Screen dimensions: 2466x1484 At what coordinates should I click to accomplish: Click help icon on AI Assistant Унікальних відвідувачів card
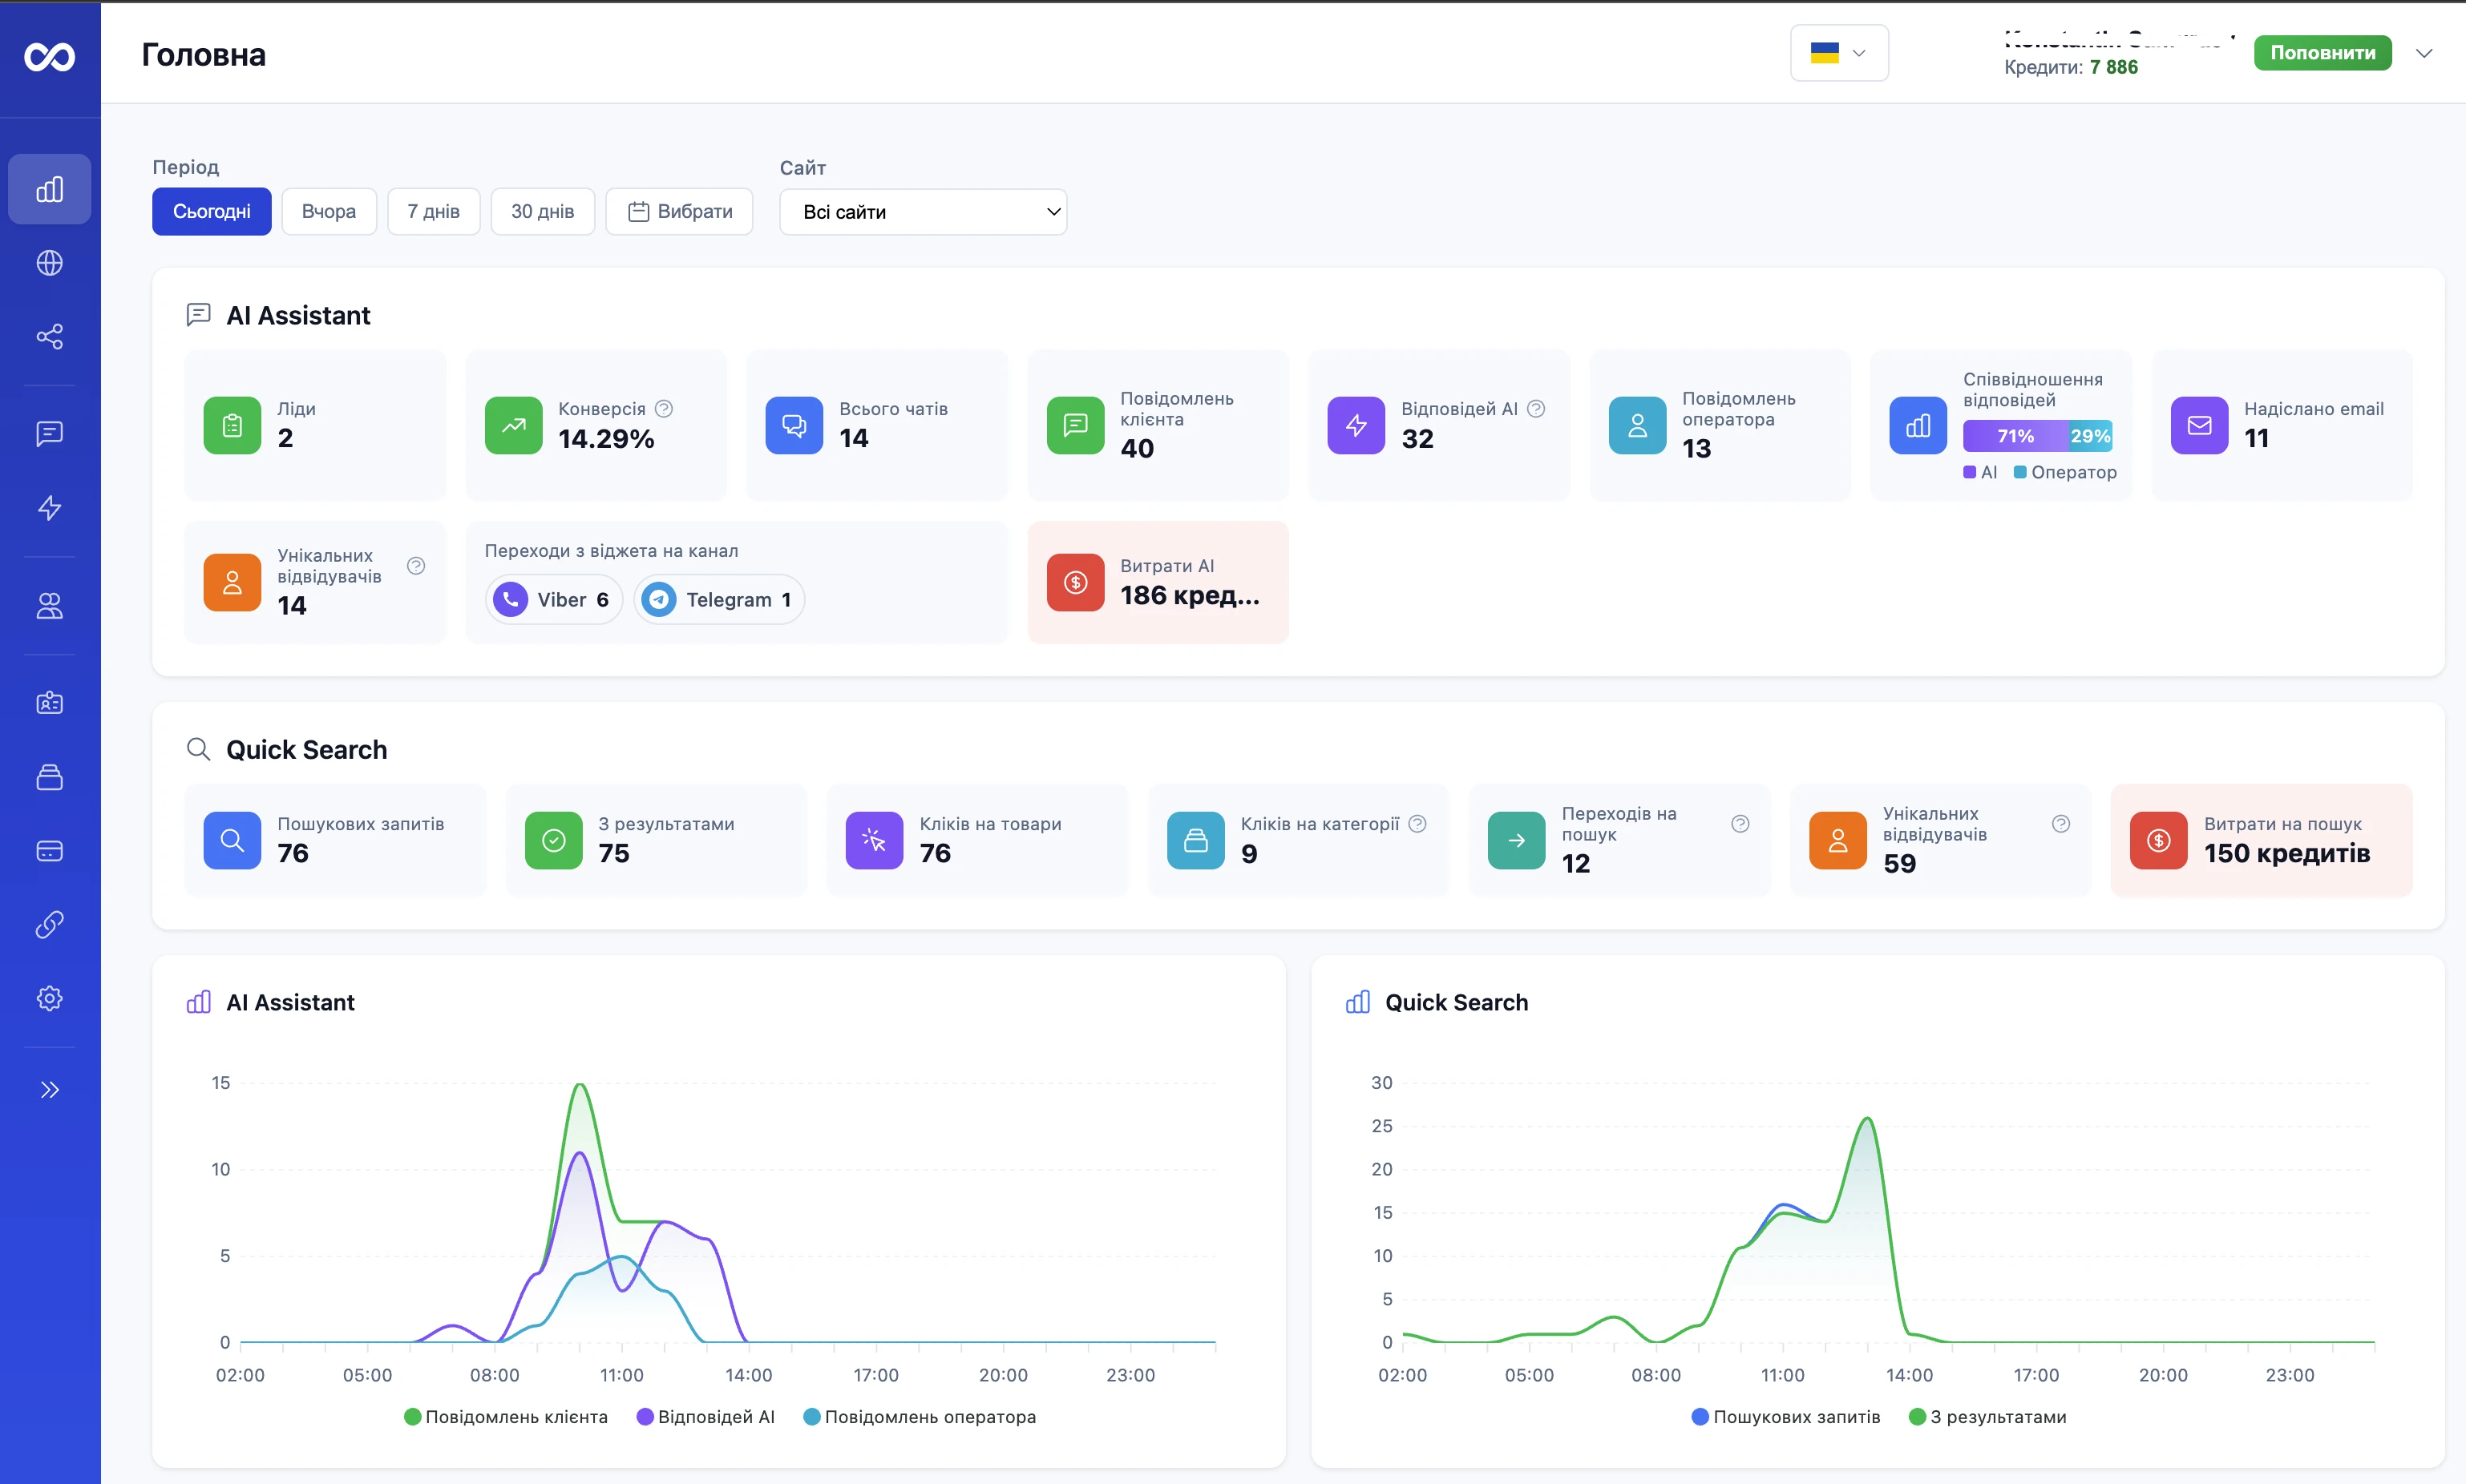tap(416, 565)
